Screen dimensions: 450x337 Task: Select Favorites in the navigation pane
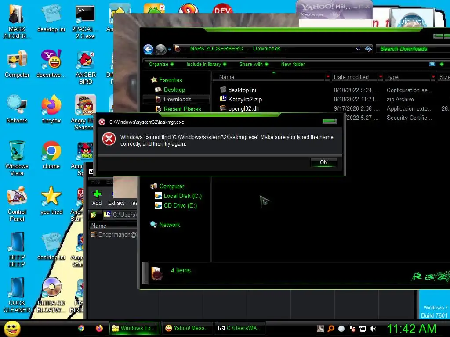[171, 80]
